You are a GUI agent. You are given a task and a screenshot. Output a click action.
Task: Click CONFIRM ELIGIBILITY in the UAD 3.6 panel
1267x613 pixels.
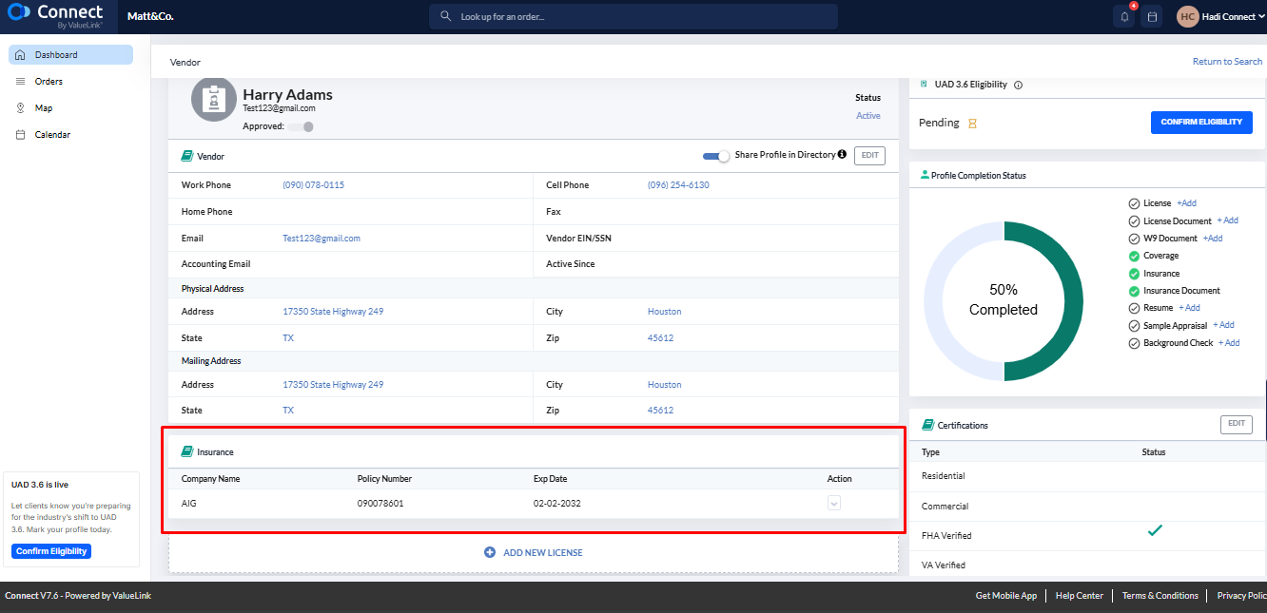[1201, 123]
